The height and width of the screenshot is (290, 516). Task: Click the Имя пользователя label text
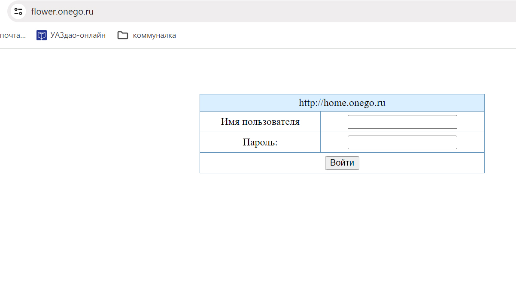click(260, 122)
